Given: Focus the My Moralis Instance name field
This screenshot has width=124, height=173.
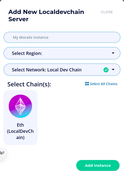Looking at the screenshot, I should pos(62,37).
